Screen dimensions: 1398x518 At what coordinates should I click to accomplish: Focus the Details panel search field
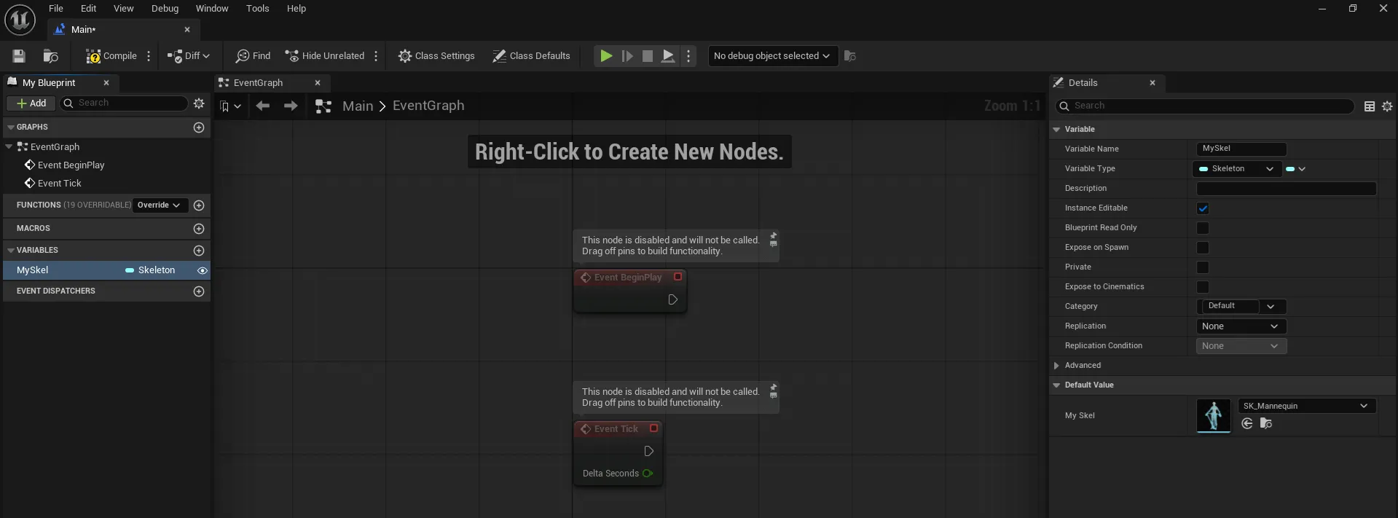(1205, 106)
